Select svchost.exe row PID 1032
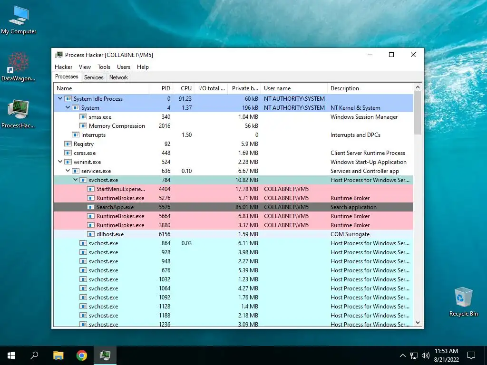This screenshot has height=365, width=487. 234,279
